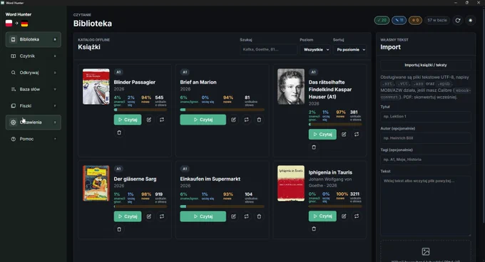Toggle the light/dark theme sun icon

pyautogui.click(x=471, y=21)
